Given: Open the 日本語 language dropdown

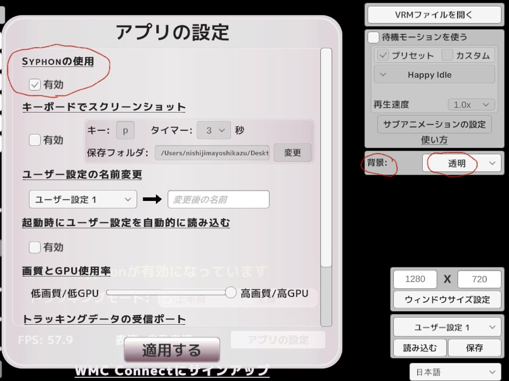Looking at the screenshot, I should click(x=455, y=372).
